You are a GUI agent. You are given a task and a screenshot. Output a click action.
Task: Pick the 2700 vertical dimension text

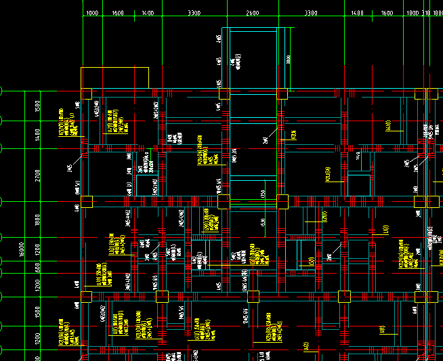point(37,175)
